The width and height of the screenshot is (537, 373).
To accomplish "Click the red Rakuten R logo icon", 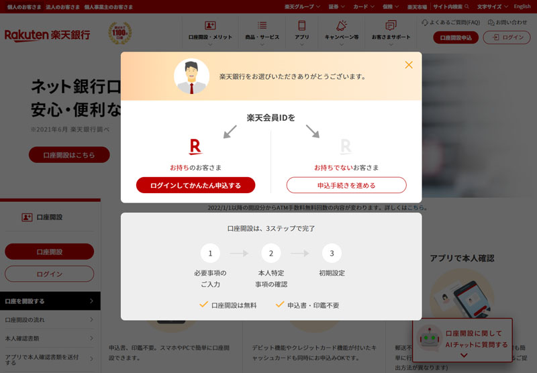I will click(195, 147).
